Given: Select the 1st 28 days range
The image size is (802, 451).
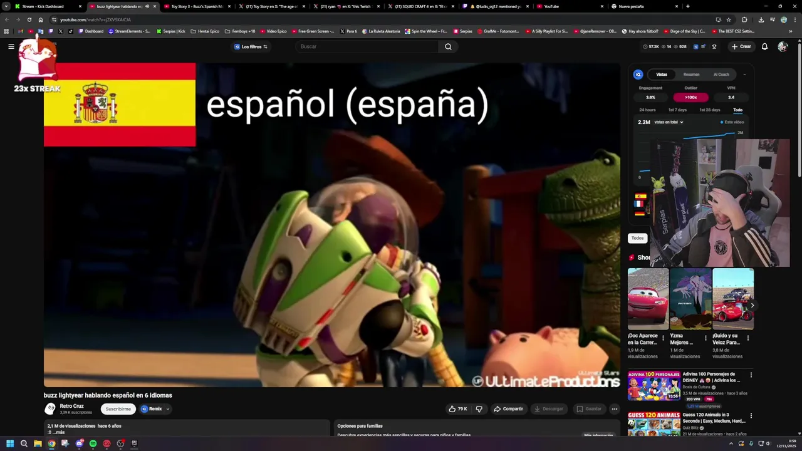Looking at the screenshot, I should (709, 110).
